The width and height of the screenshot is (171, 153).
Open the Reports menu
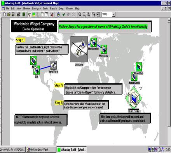pos(53,9)
